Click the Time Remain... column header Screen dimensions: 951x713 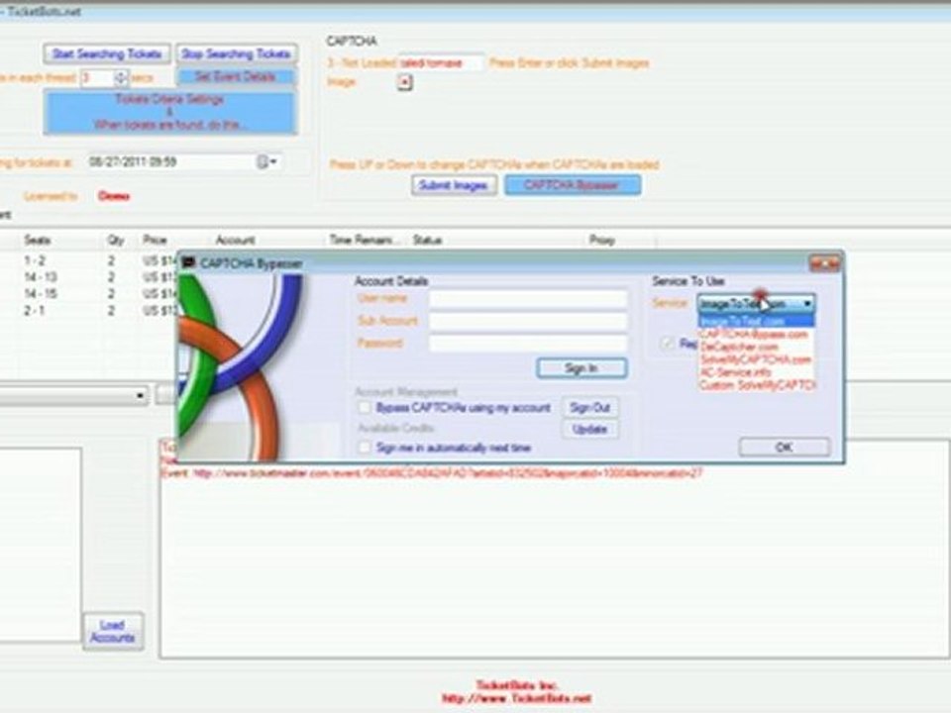tap(366, 240)
